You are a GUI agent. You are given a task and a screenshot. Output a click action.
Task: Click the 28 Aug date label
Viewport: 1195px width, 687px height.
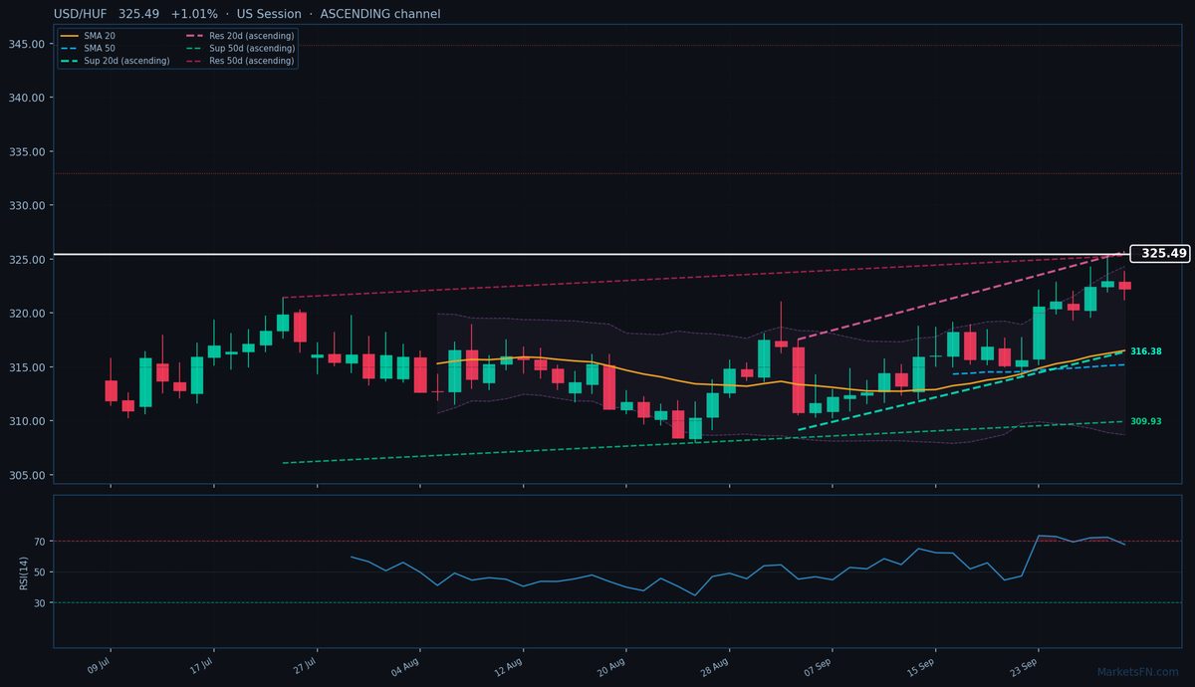(715, 666)
